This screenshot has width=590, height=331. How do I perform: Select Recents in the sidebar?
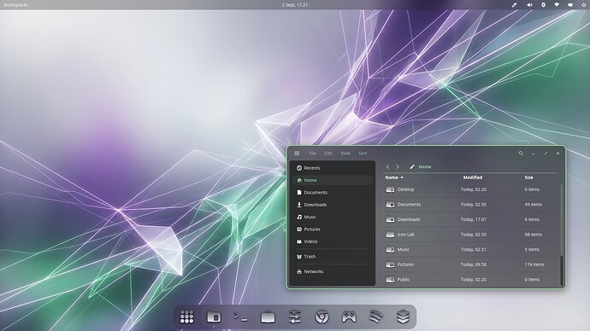coord(333,168)
